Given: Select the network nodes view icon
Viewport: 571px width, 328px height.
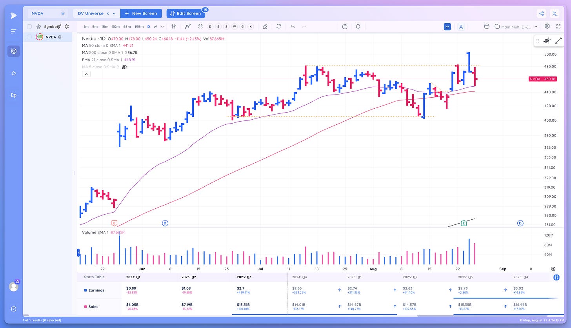Looking at the screenshot, I should (461, 26).
